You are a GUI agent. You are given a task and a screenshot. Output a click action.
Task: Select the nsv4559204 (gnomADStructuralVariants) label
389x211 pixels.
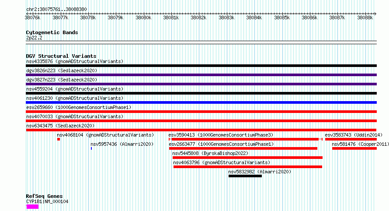(75, 89)
